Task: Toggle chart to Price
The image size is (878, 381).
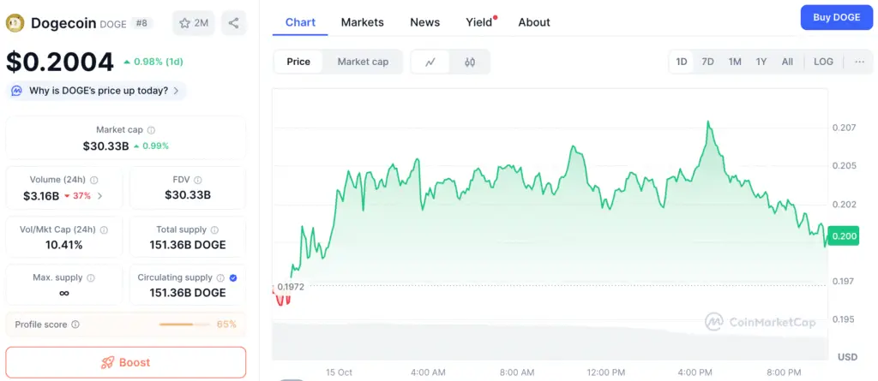Action: (298, 62)
